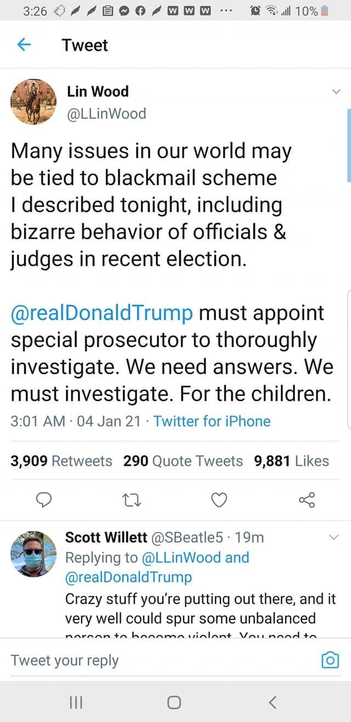This screenshot has height=722, width=351.
Task: View the 3,909 Retweets list
Action: 61,461
